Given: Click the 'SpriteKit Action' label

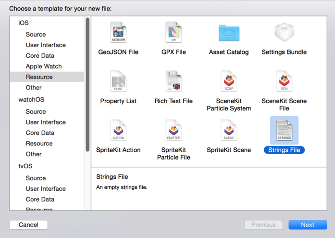Looking at the screenshot, I should click(x=118, y=150).
